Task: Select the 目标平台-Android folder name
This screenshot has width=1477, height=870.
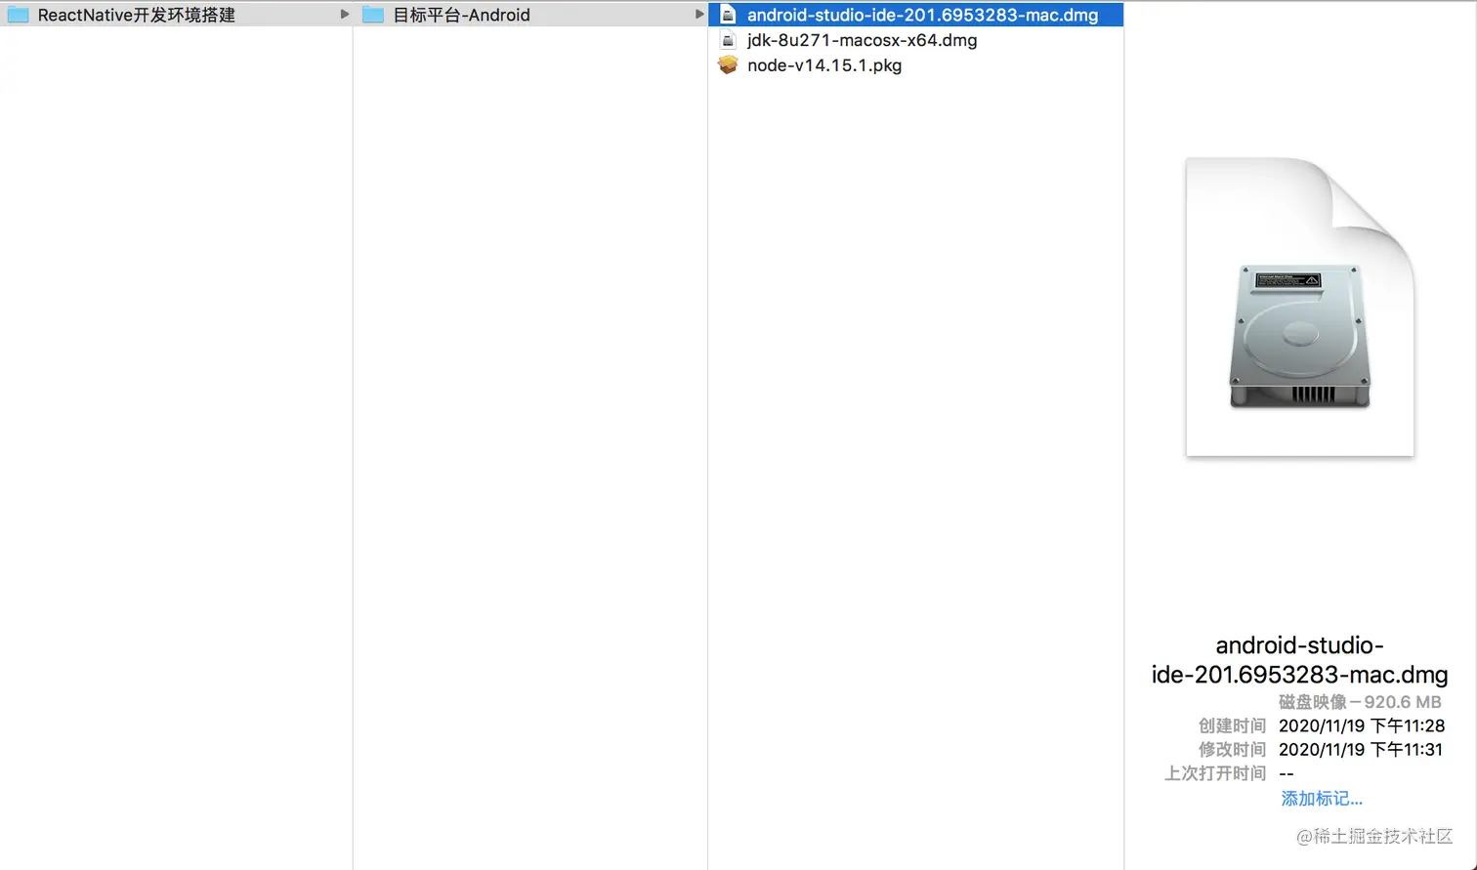Action: [x=461, y=15]
